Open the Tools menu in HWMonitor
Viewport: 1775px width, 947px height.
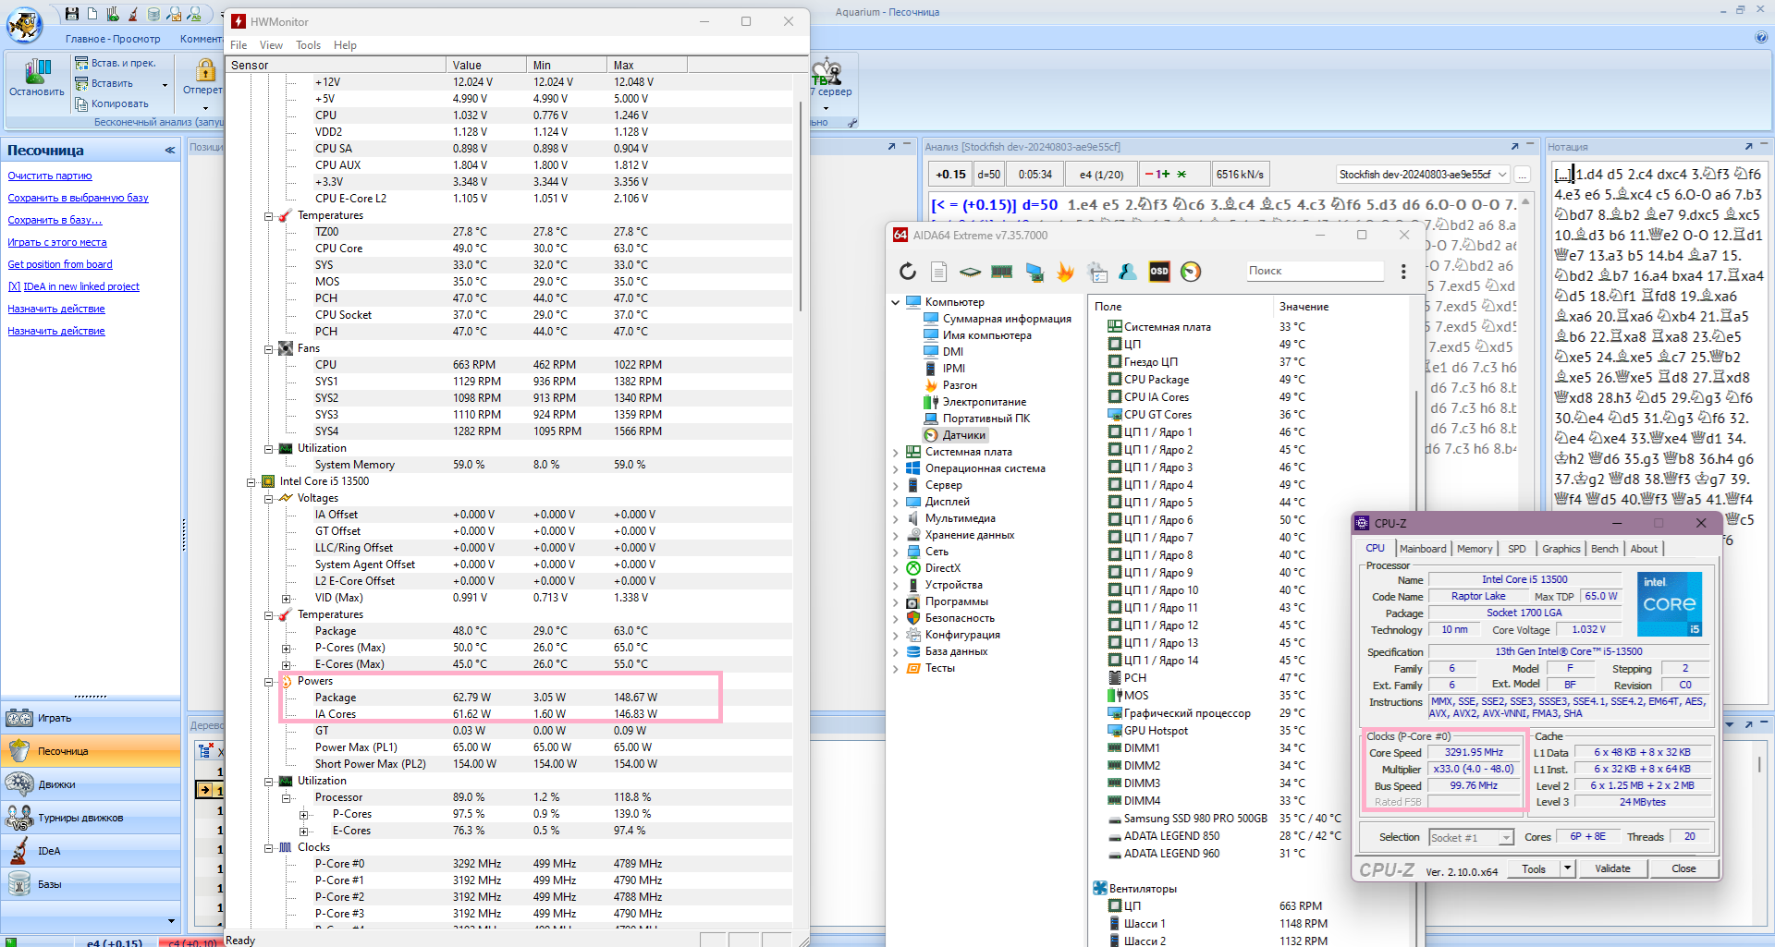[x=308, y=45]
